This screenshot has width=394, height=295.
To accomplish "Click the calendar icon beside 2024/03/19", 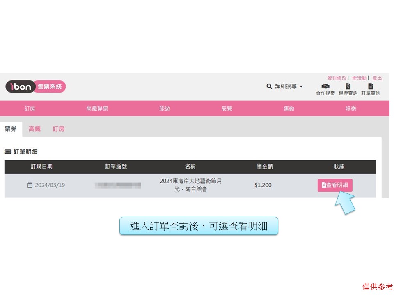I will click(30, 185).
